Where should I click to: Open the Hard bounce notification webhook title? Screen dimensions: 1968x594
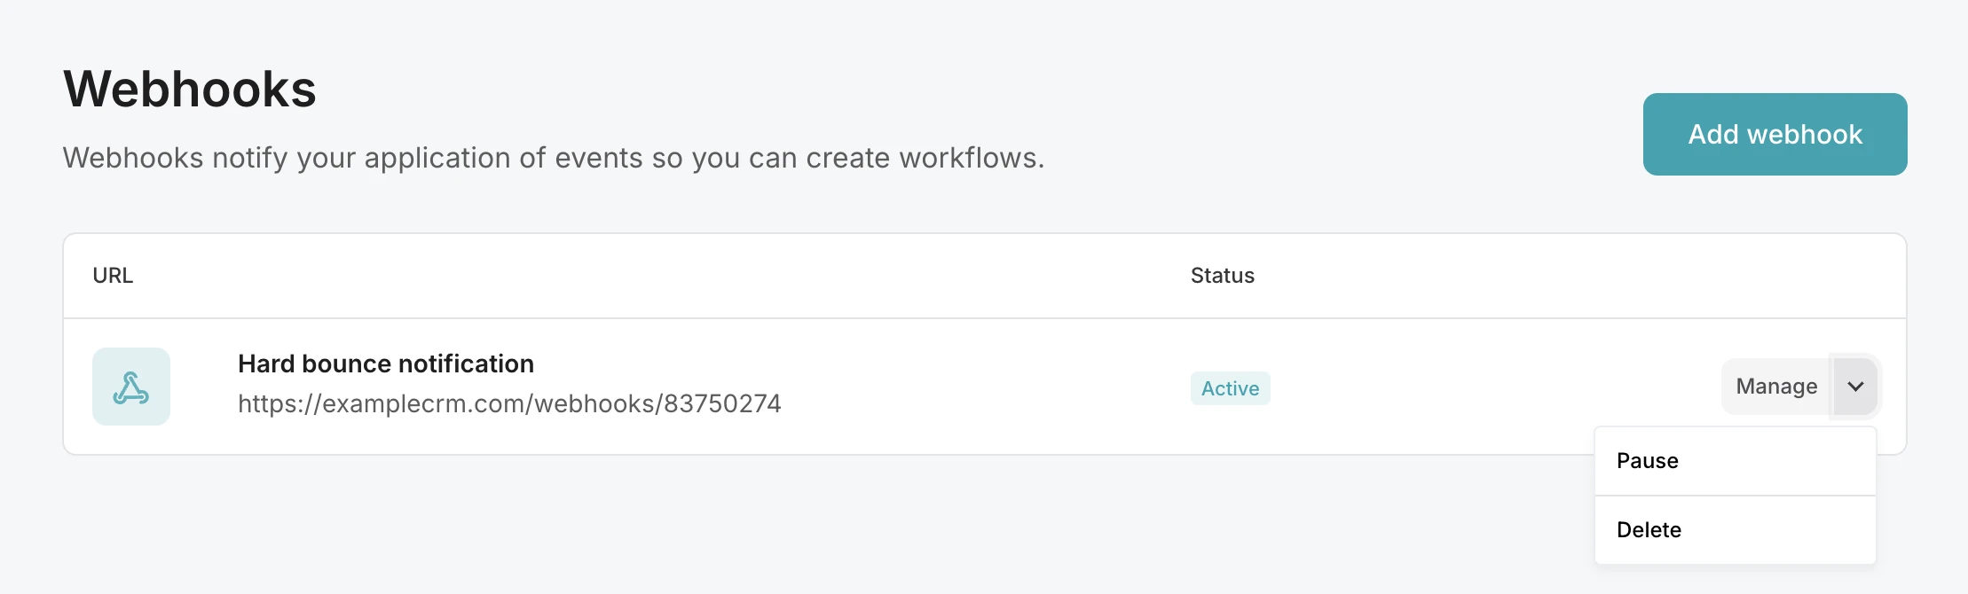386,363
